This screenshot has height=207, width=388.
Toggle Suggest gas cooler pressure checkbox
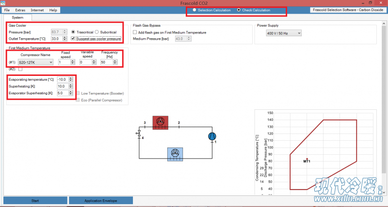(73, 39)
